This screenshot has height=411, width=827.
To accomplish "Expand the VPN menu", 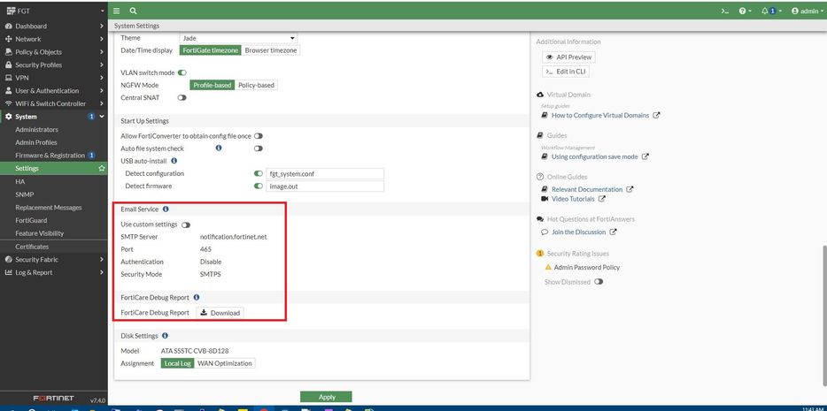I will coord(54,78).
